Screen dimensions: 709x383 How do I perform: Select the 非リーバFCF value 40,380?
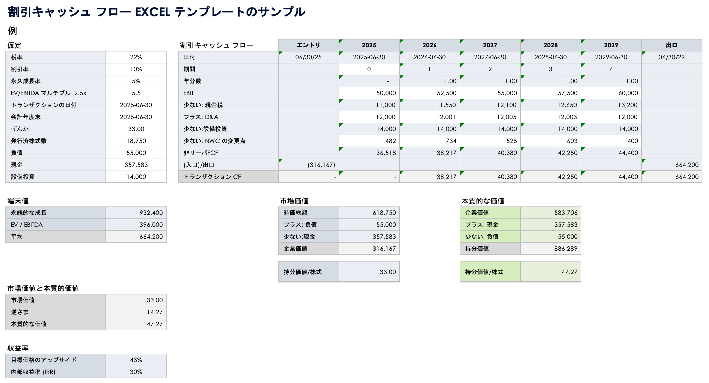(x=490, y=153)
